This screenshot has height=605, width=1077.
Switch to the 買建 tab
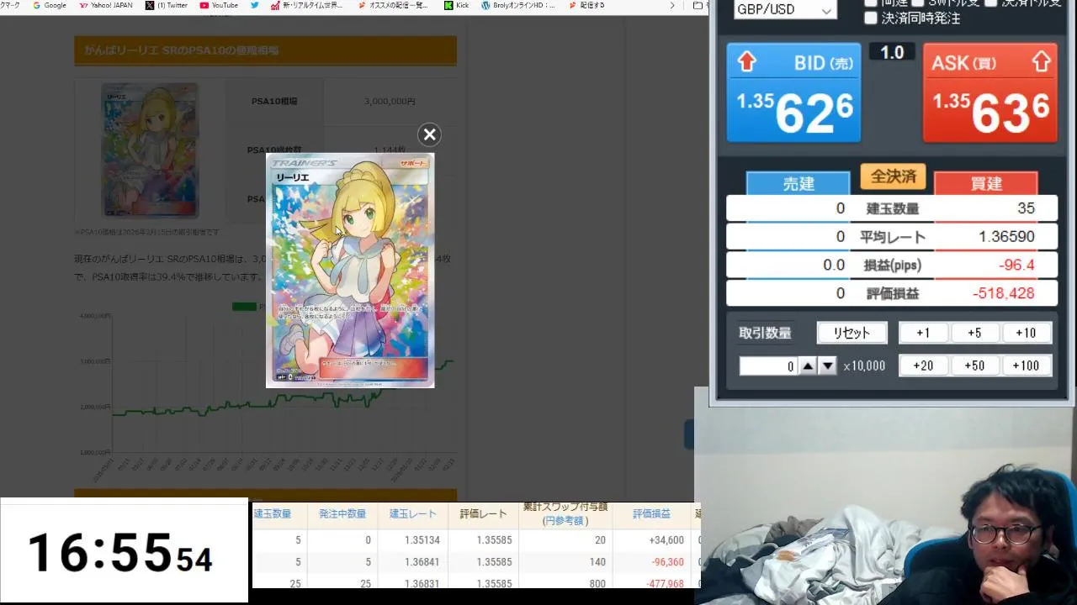tap(986, 183)
